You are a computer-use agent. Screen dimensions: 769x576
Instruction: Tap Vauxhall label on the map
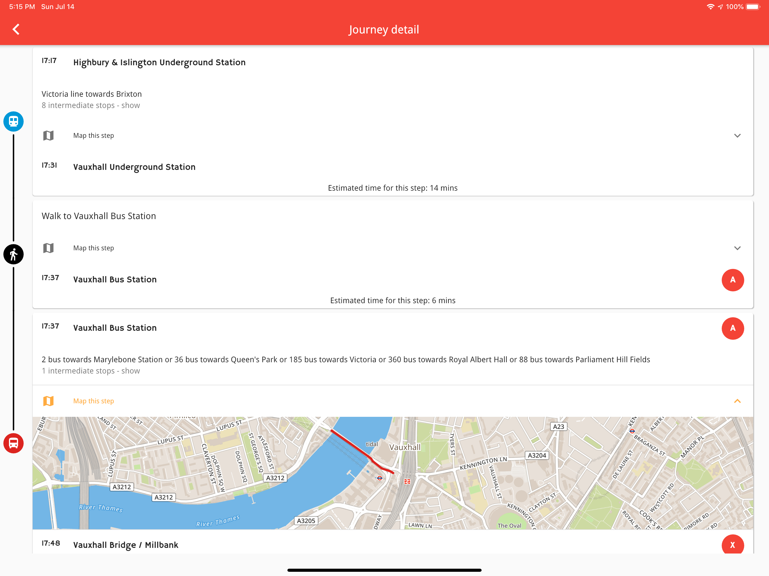click(x=405, y=447)
